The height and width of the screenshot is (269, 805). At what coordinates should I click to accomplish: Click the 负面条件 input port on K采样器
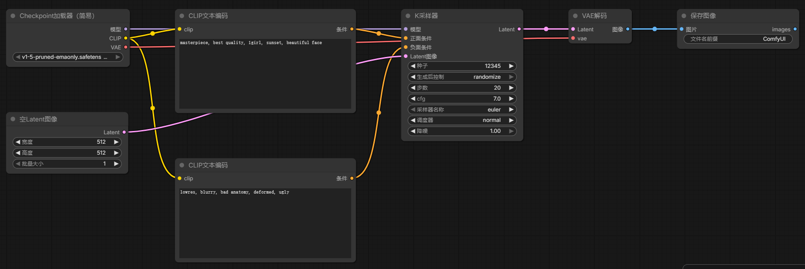pyautogui.click(x=406, y=47)
